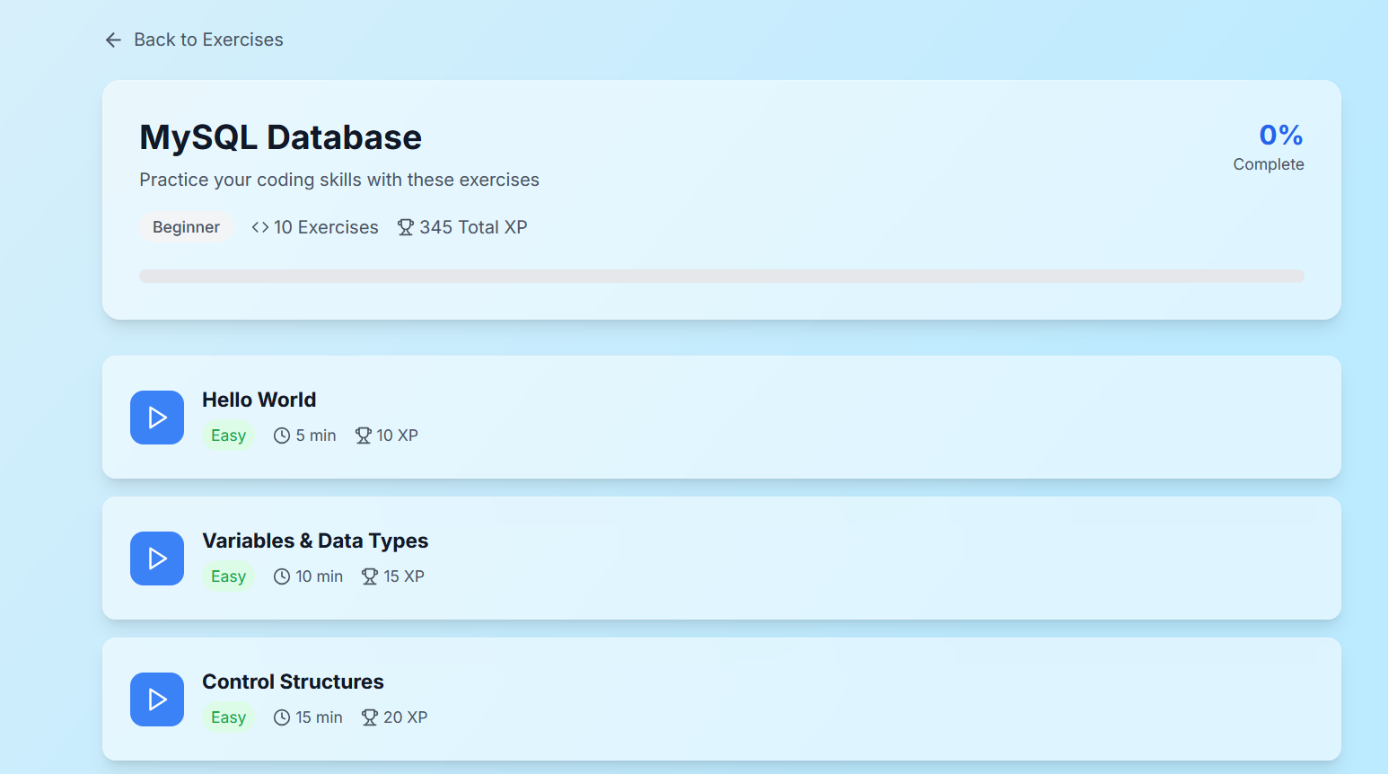Click the clock icon next to 10 min
The height and width of the screenshot is (774, 1388).
click(x=282, y=576)
